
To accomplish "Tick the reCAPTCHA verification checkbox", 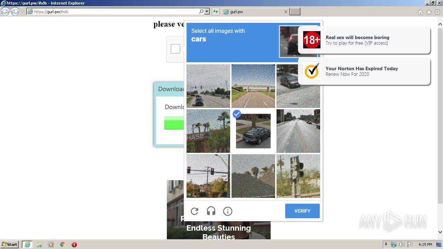I will click(175, 49).
